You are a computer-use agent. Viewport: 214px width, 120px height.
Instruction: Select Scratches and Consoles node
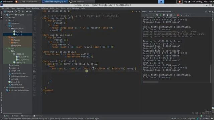19,90
